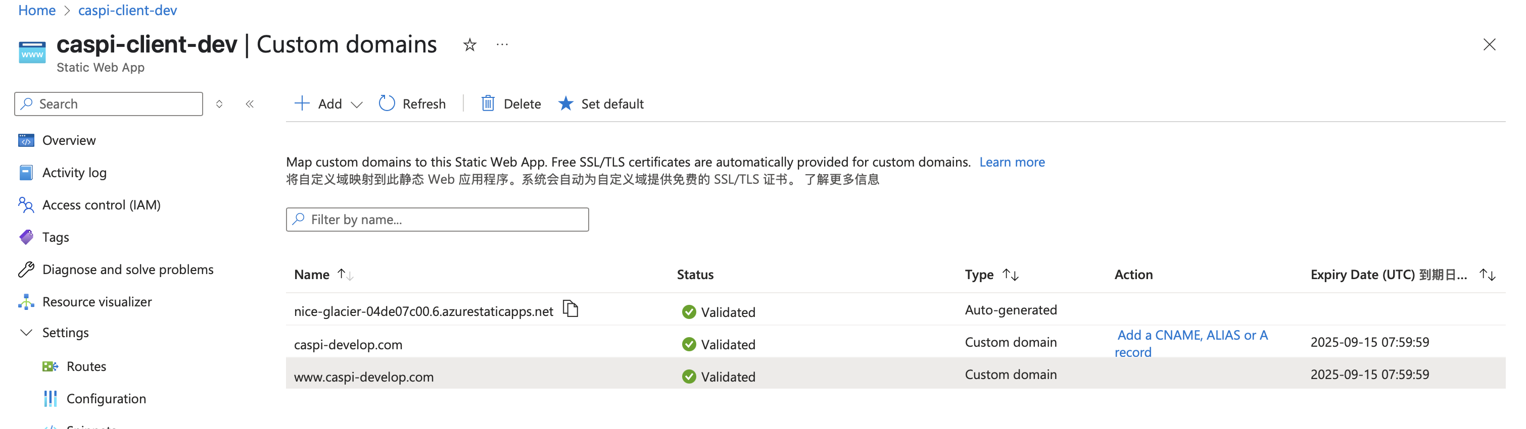1526x429 pixels.
Task: Favorite this resource with the star icon
Action: coord(469,45)
